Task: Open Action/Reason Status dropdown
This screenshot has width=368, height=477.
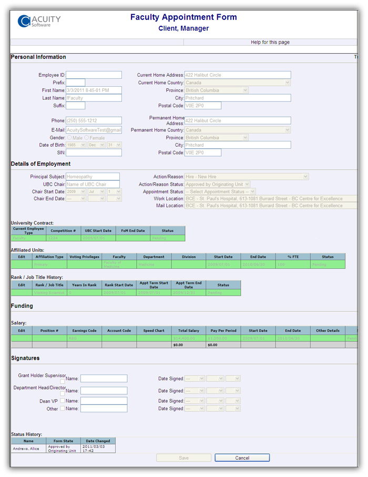Action: (x=217, y=184)
